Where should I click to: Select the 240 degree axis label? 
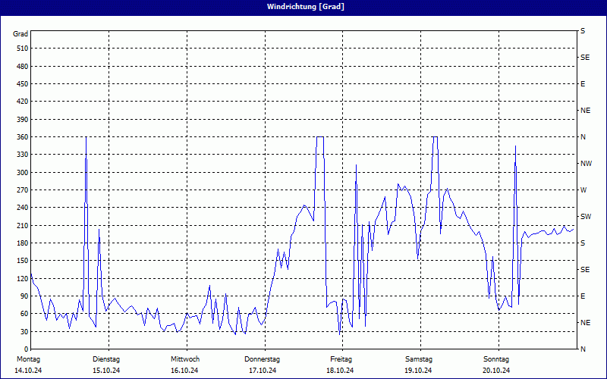coord(23,208)
